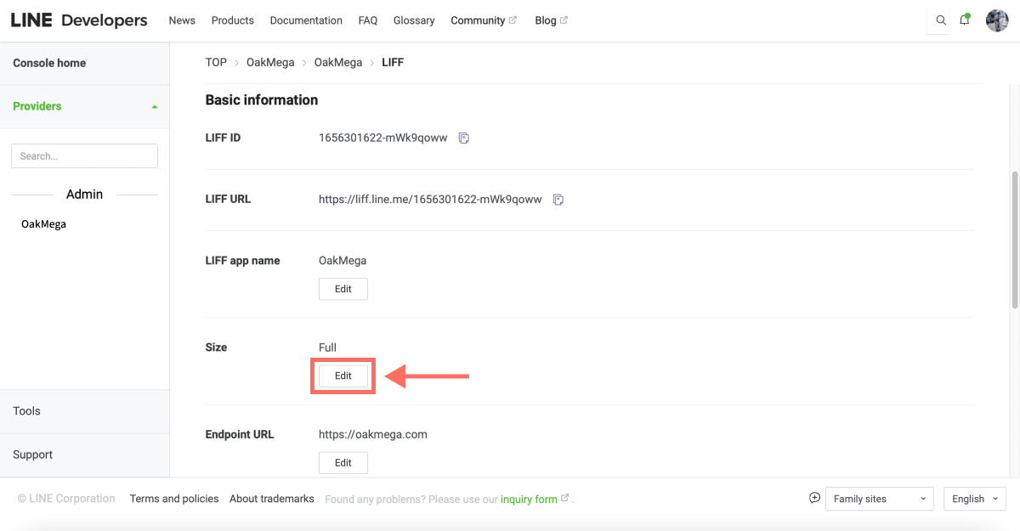Open the Products menu item
Screen dimensions: 1020x531
tap(233, 20)
